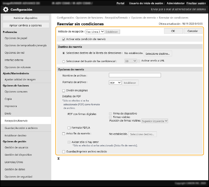Screen dimensions: 209x187
Task: Open 'Recepción/Reenvío' in the sidebar
Action: (x=16, y=121)
